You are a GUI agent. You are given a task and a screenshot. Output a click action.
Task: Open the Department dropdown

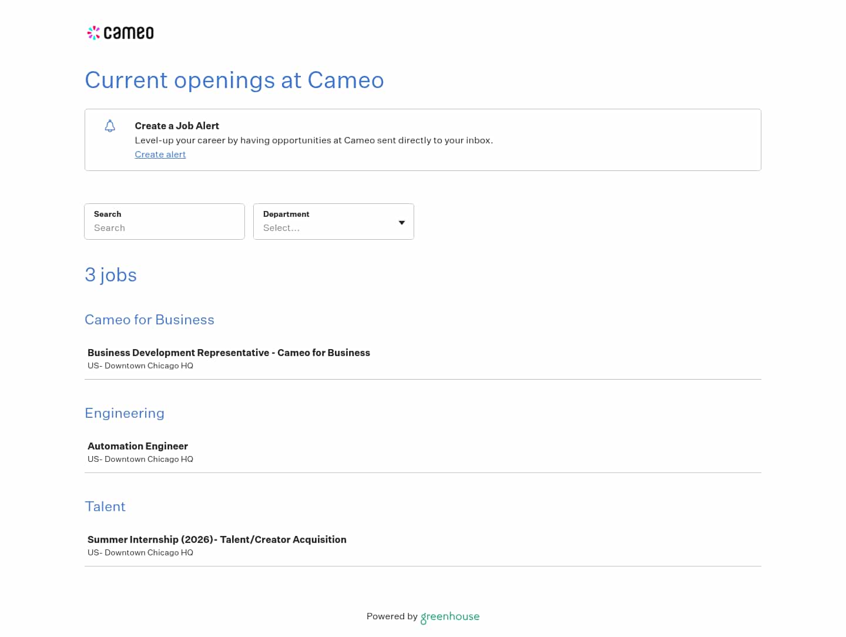click(333, 228)
